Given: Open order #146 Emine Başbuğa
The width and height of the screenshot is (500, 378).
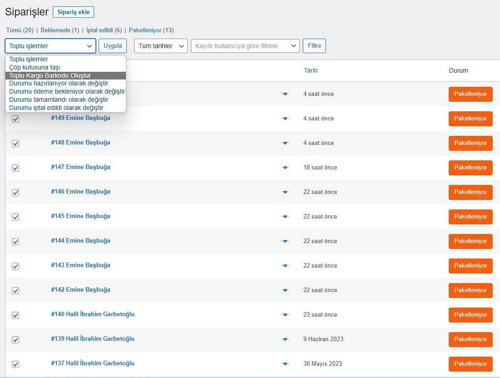Looking at the screenshot, I should tap(80, 192).
